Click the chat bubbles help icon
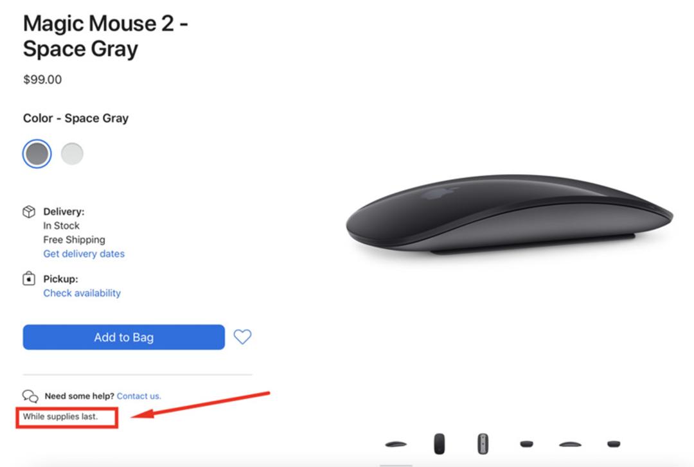The width and height of the screenshot is (694, 467). 30,396
